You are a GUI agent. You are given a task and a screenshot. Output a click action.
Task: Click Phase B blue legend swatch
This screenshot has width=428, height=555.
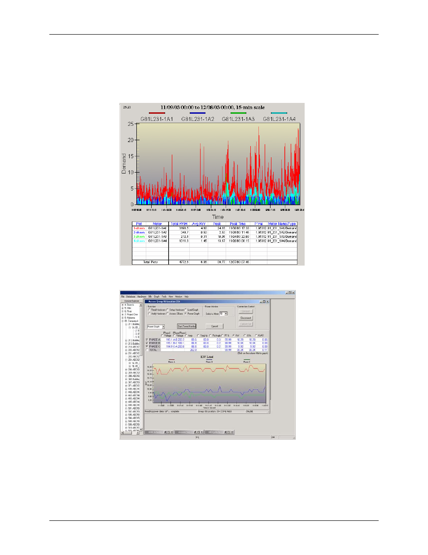(209, 360)
